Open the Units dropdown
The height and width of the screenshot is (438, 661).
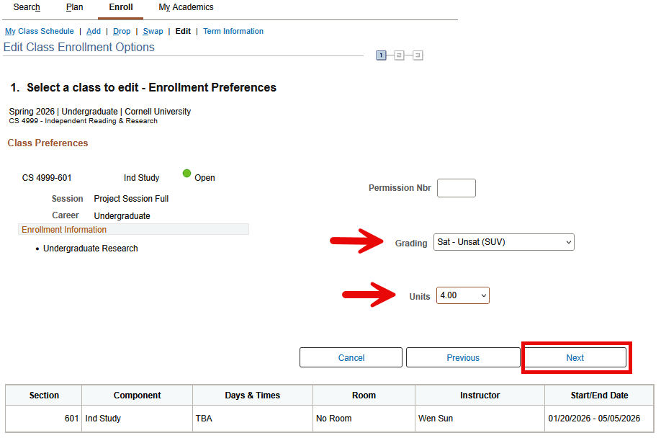[462, 295]
